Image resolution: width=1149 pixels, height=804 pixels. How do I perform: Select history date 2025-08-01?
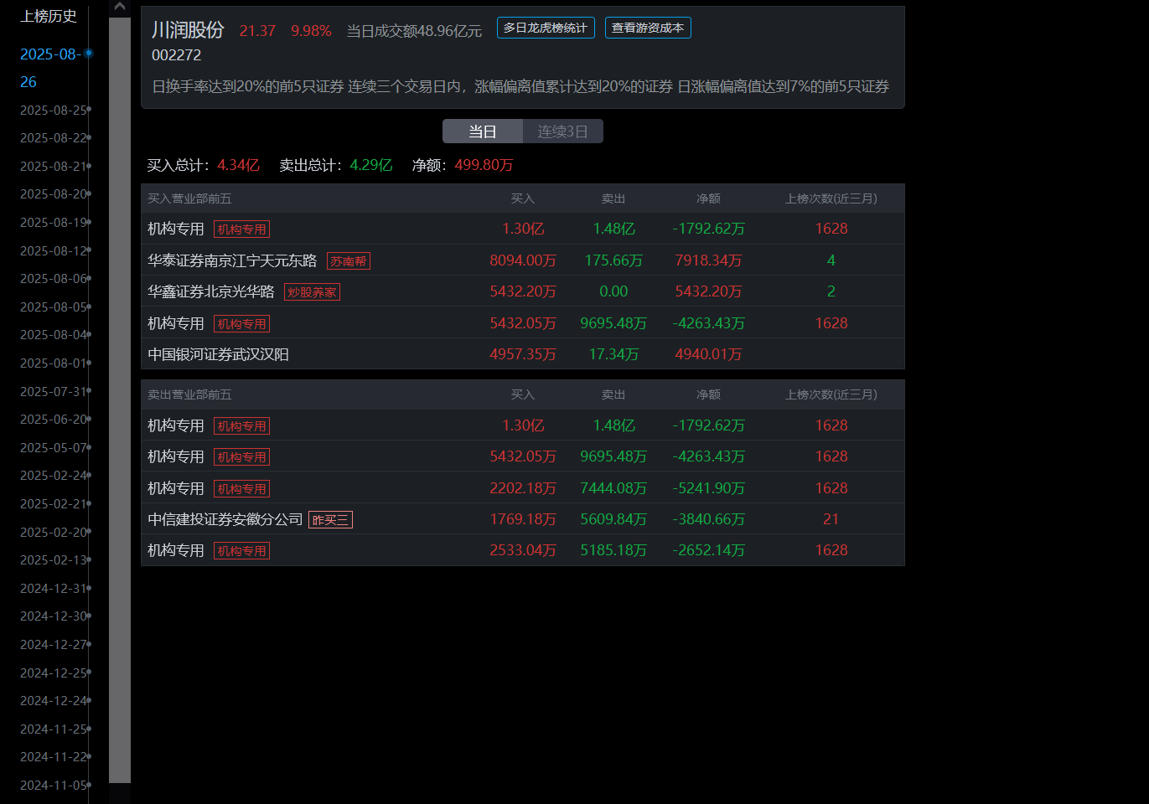(x=54, y=363)
